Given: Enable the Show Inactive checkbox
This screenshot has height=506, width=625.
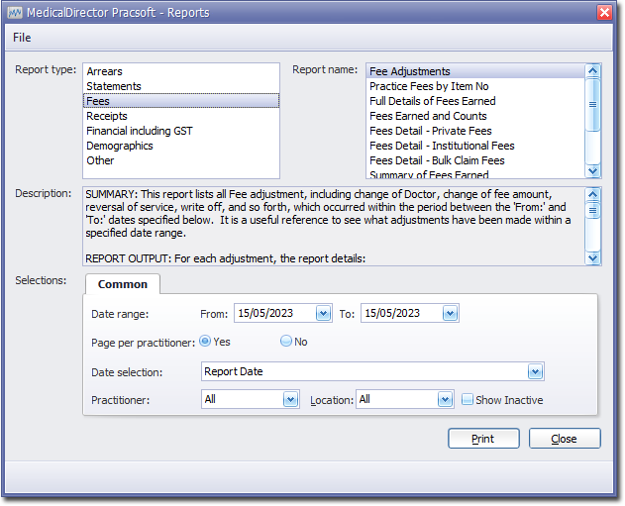Looking at the screenshot, I should [x=468, y=400].
